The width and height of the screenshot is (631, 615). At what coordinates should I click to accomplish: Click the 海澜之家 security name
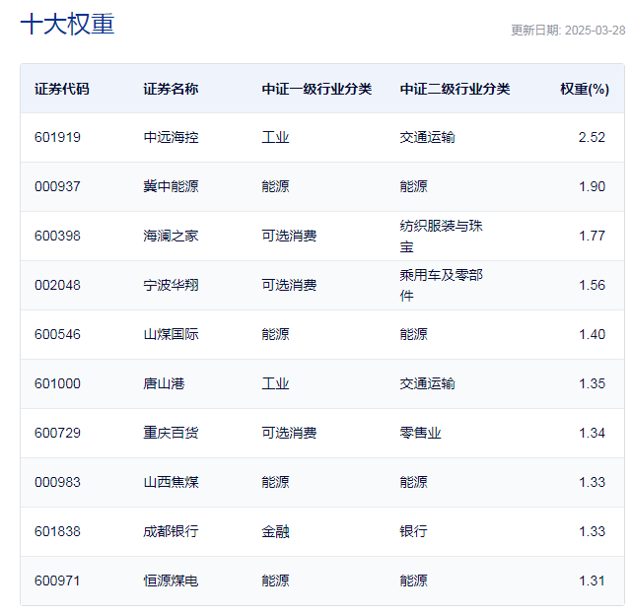pos(171,236)
